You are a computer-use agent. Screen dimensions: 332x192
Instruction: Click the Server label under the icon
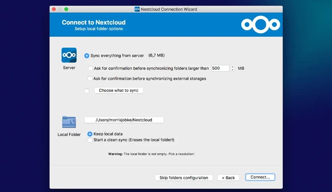pyautogui.click(x=69, y=68)
